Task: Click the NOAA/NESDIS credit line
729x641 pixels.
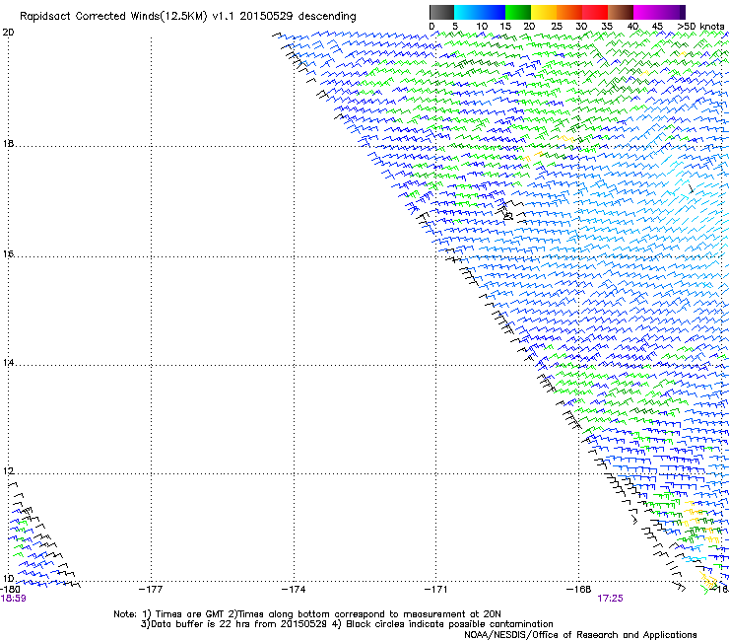Action: pyautogui.click(x=580, y=635)
